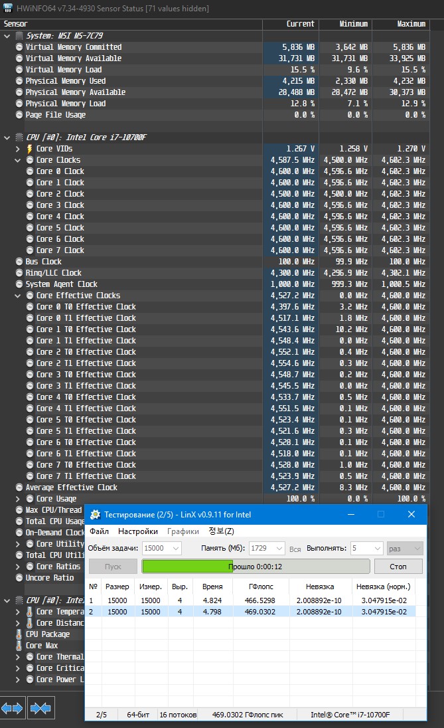Collapse the Core Effective Clocks node
The image size is (444, 728).
18,296
